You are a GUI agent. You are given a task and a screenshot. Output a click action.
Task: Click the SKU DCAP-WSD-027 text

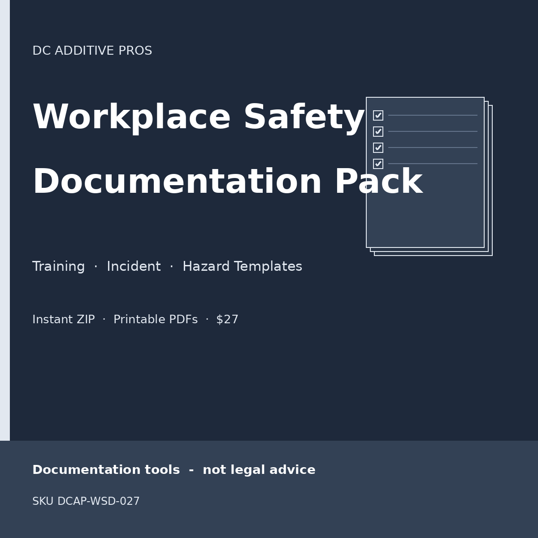pos(86,502)
